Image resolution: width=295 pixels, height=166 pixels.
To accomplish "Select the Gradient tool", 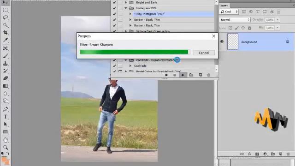I will pyautogui.click(x=5, y=86).
